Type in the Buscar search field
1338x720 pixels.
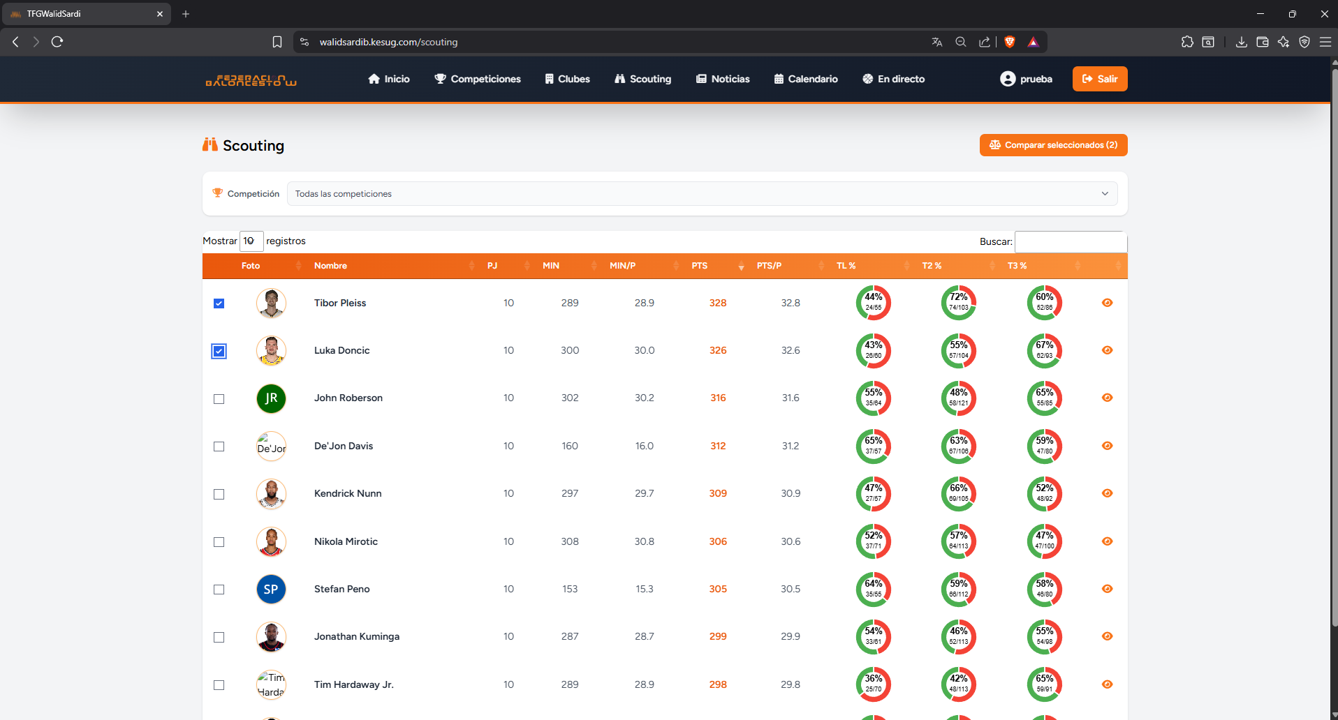[x=1070, y=241]
